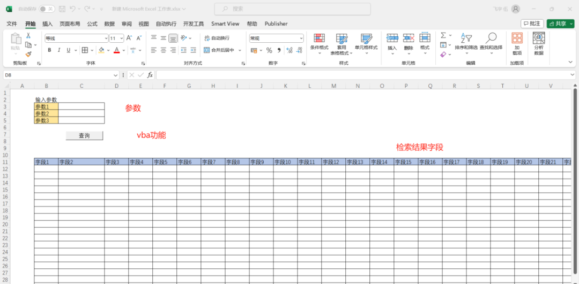Open 套用表格格式 table styles
Viewport: 579px width, 284px height.
pos(341,44)
